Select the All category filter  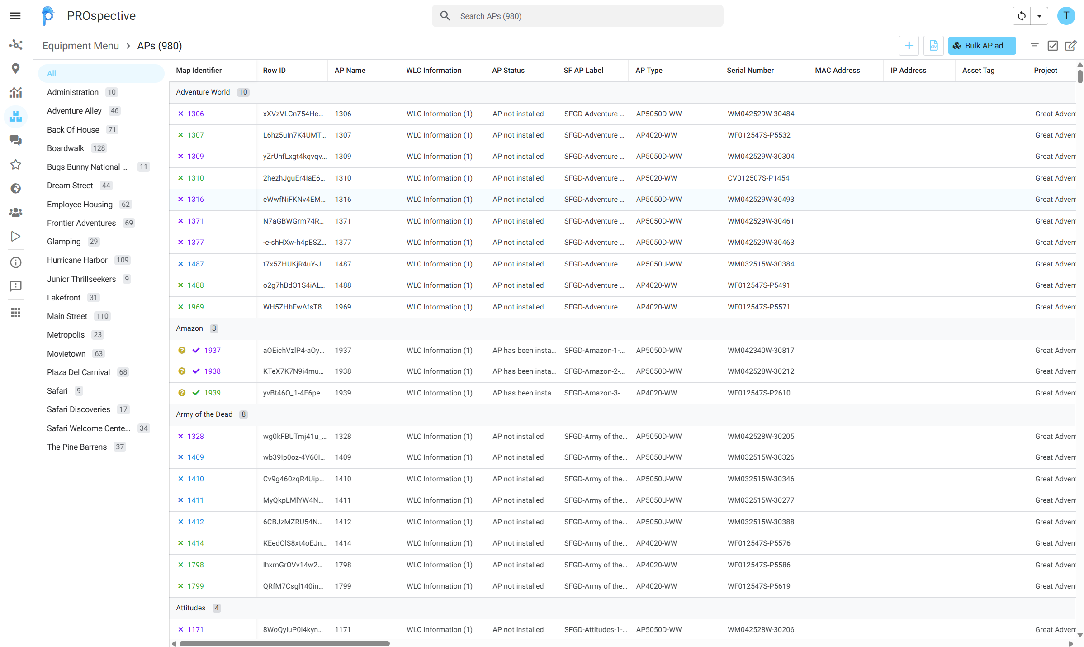[x=101, y=73]
